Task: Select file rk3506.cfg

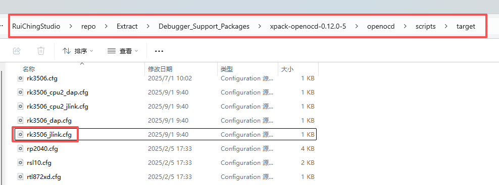Action: tap(42, 78)
